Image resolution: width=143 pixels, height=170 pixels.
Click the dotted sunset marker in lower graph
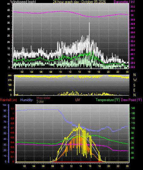(x=105, y=159)
